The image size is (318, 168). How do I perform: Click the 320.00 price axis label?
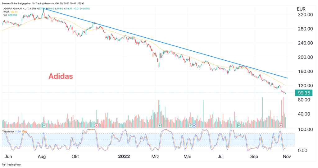[x=305, y=15]
